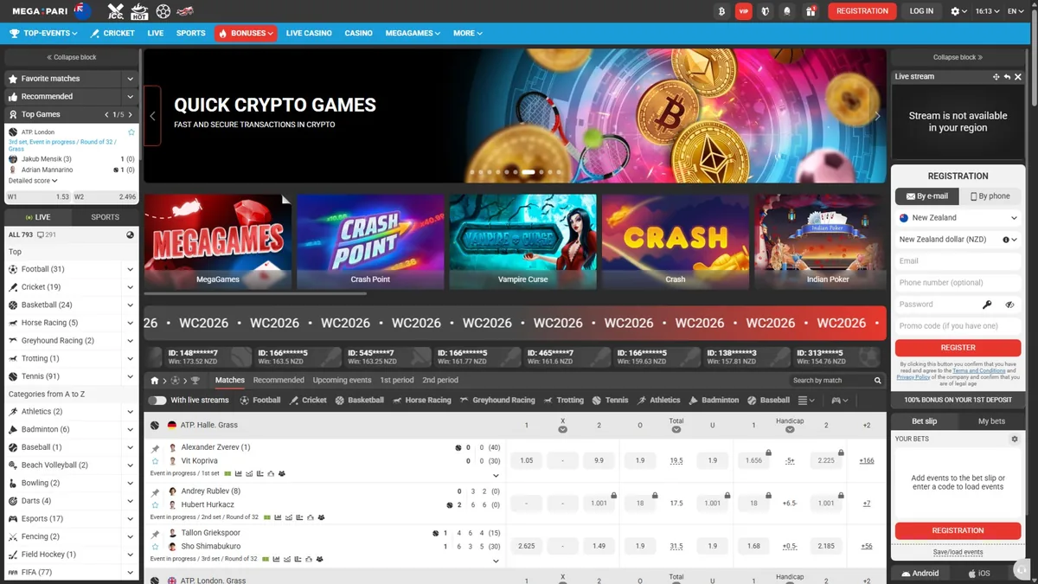The width and height of the screenshot is (1038, 584).
Task: Favorite the Rublev vs Hurkacz match star
Action: (155, 504)
